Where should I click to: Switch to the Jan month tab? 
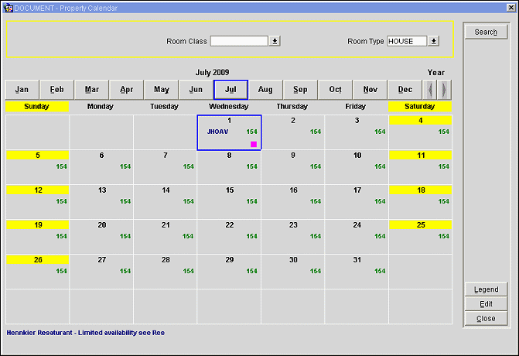pos(22,90)
